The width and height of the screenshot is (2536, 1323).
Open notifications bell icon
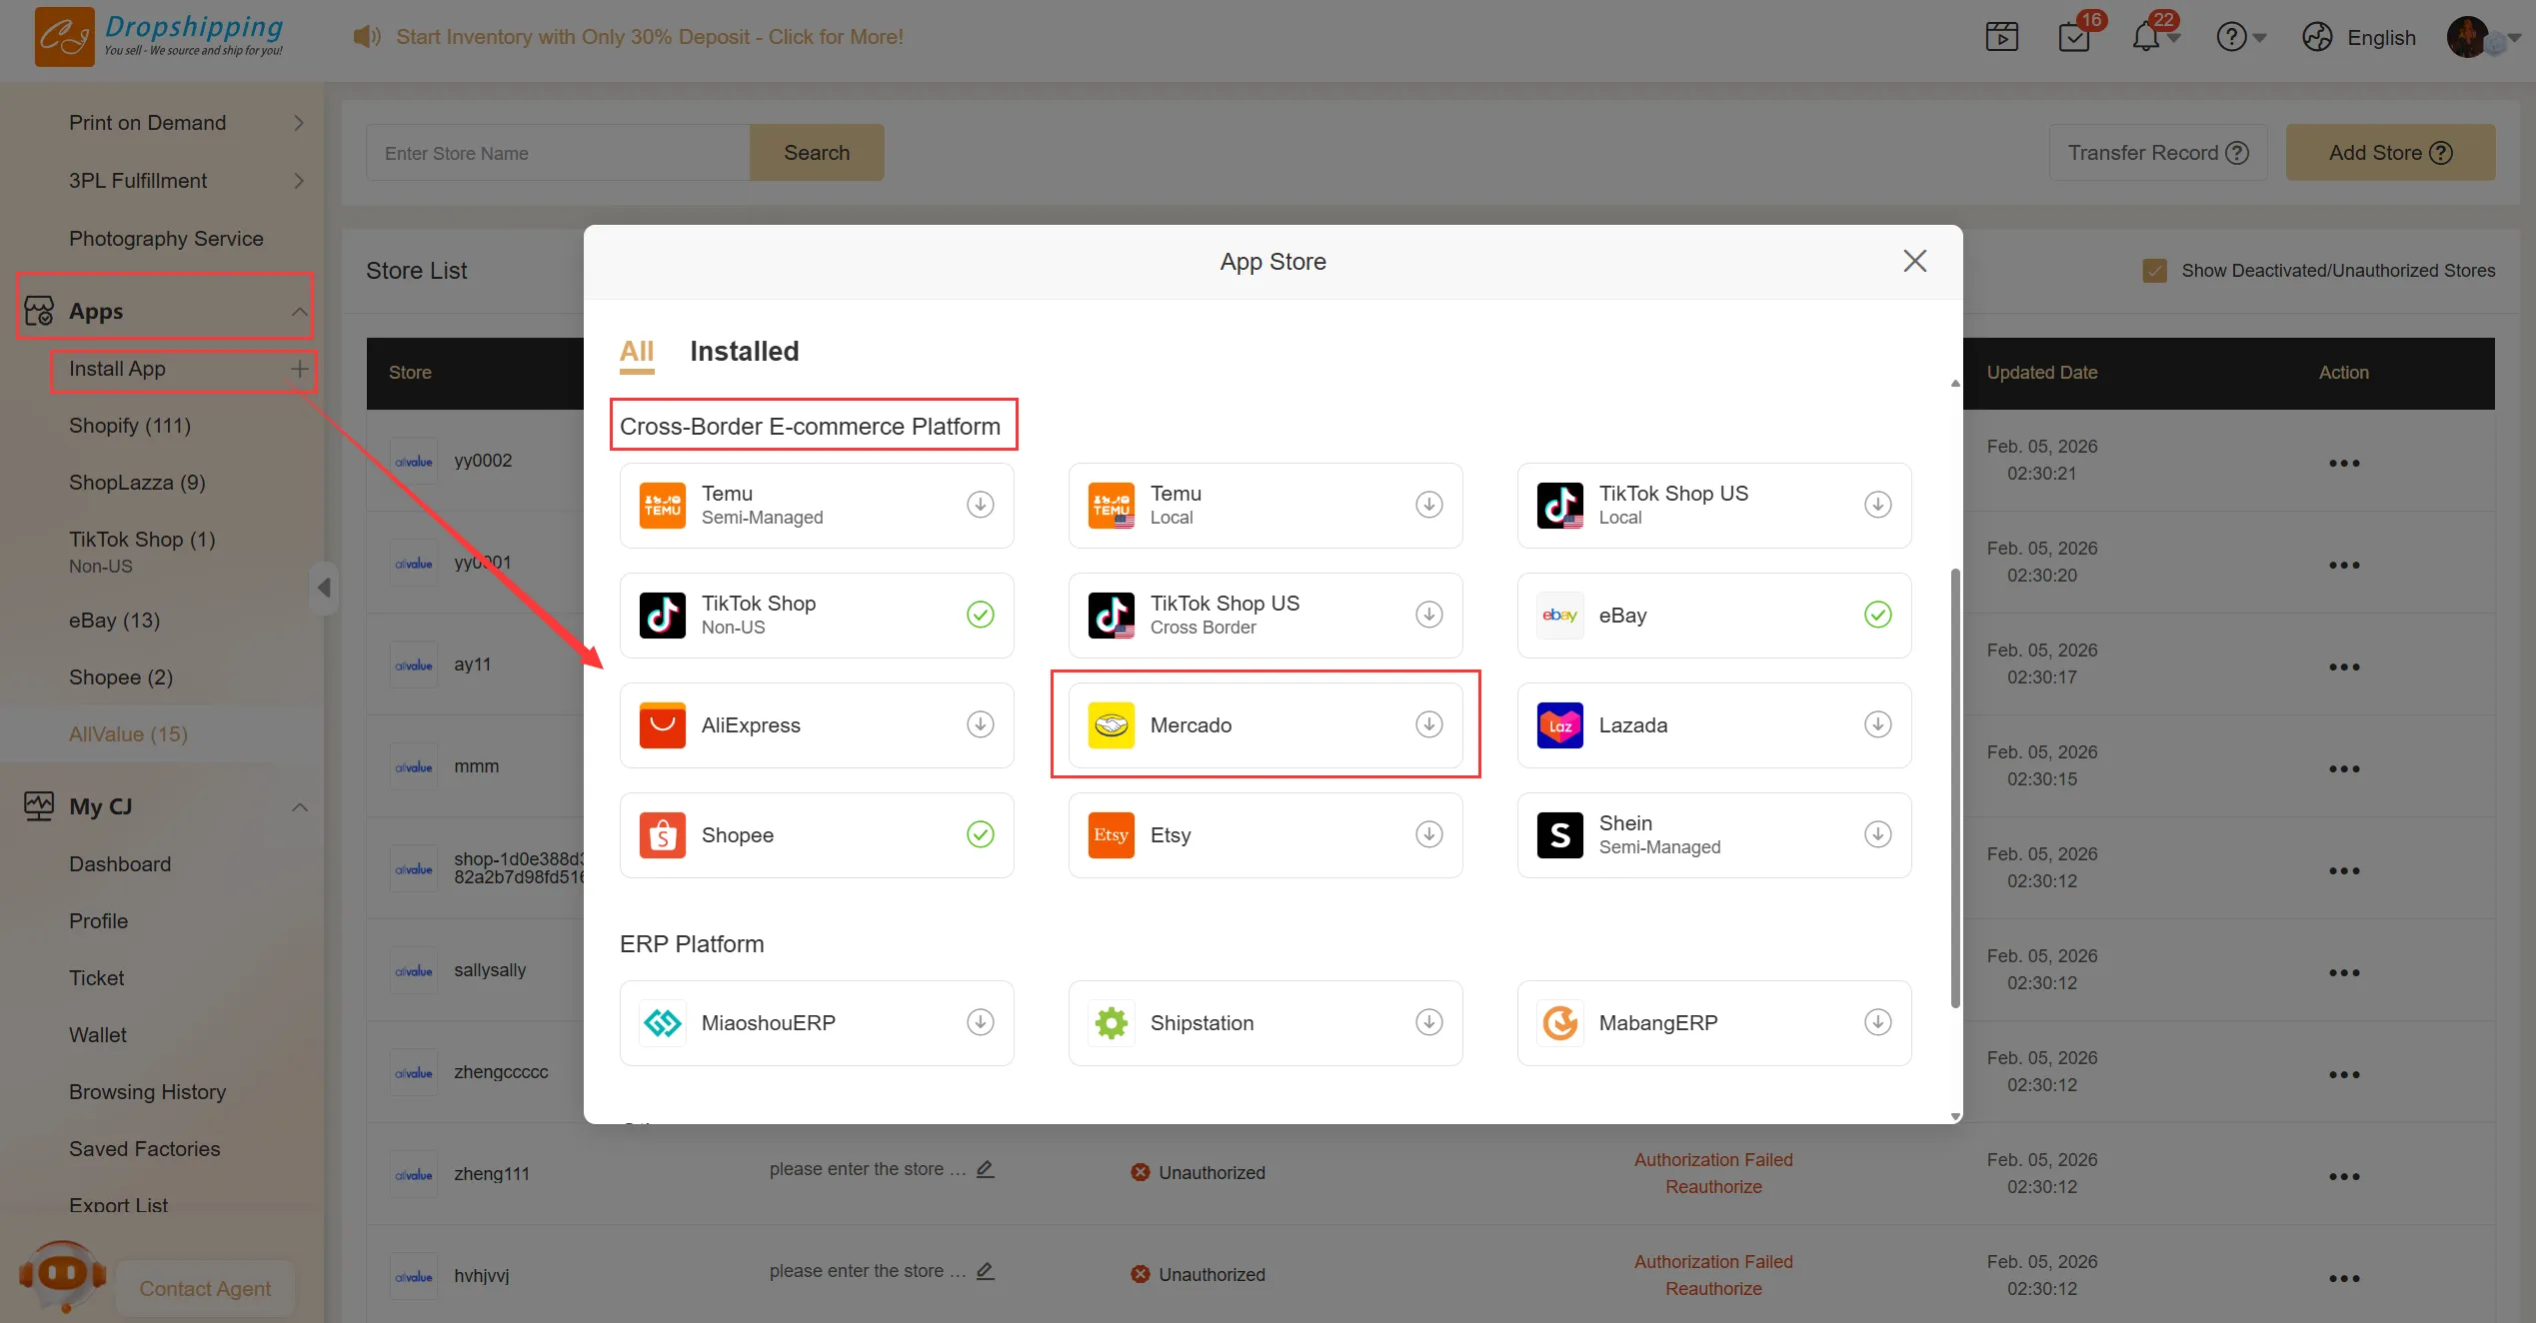coord(2145,38)
